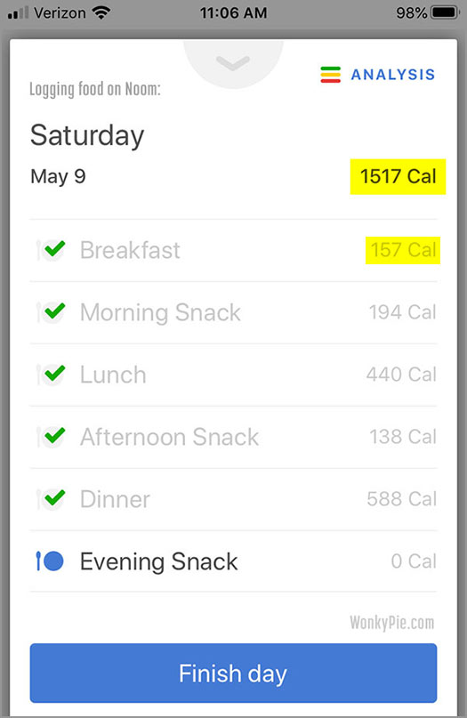Toggle the Breakfast completed checkmark

click(54, 248)
